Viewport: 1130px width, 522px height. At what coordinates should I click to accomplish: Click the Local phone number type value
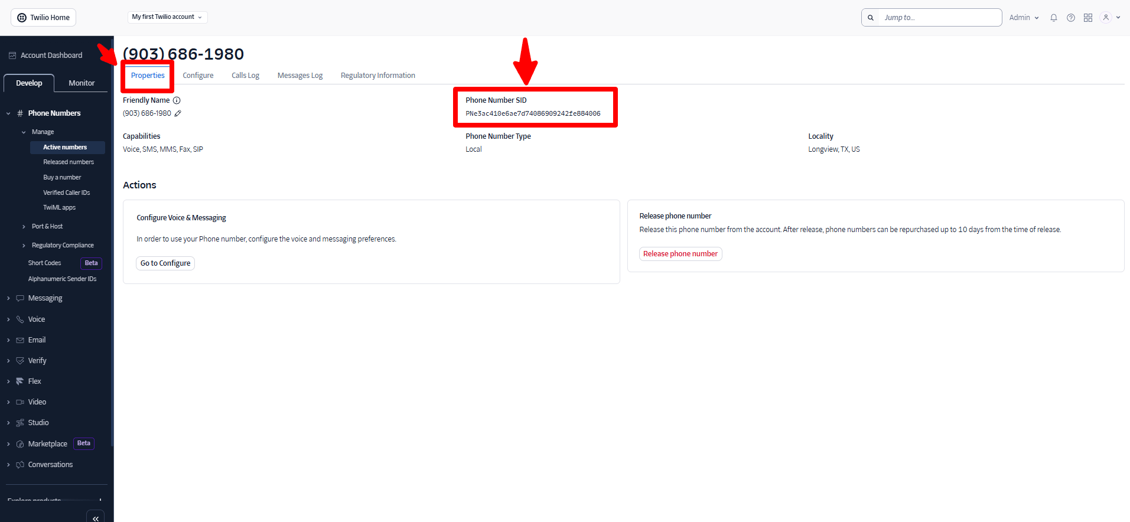coord(474,149)
